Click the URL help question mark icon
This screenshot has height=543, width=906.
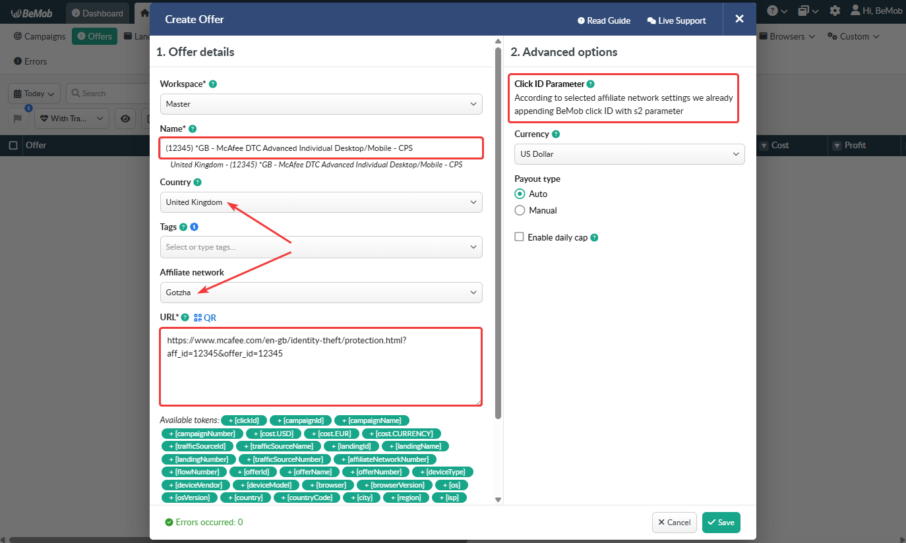[185, 317]
